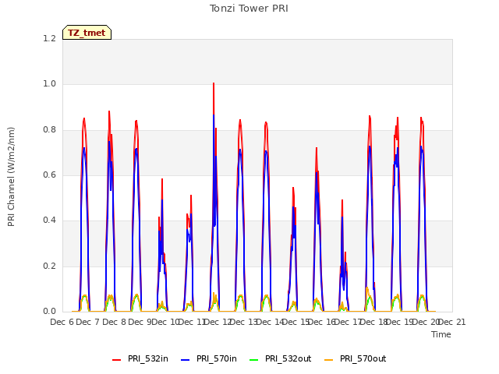Click the 0.8 y-axis tick label
The image size is (499, 374).
coord(49,130)
